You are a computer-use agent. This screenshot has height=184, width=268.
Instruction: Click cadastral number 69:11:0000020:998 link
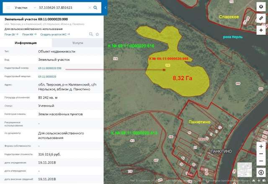pos(50,68)
